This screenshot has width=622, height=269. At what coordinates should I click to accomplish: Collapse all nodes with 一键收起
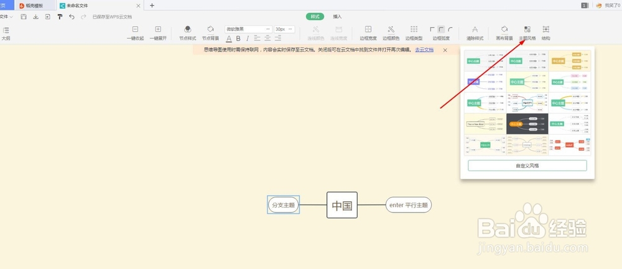[135, 34]
